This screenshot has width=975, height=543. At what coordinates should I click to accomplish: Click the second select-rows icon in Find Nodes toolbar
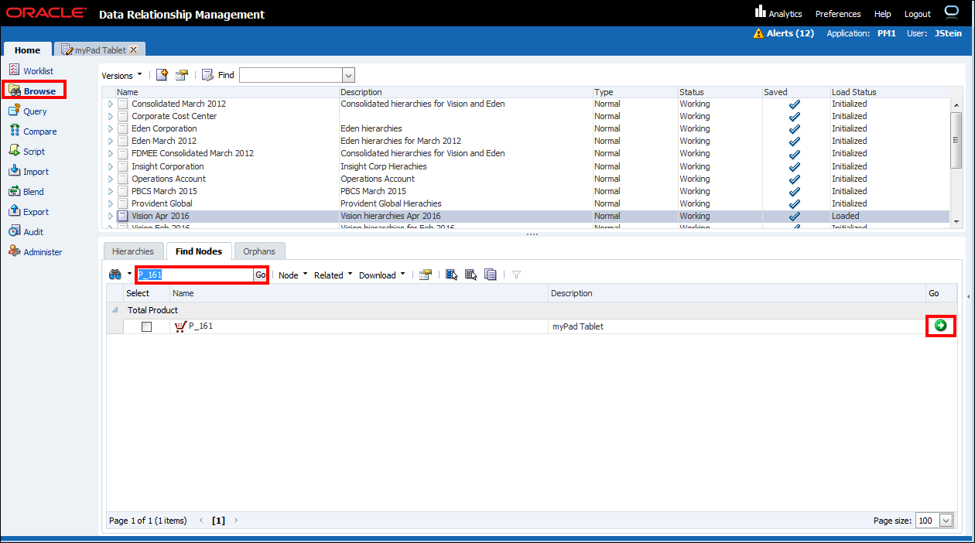tap(470, 275)
